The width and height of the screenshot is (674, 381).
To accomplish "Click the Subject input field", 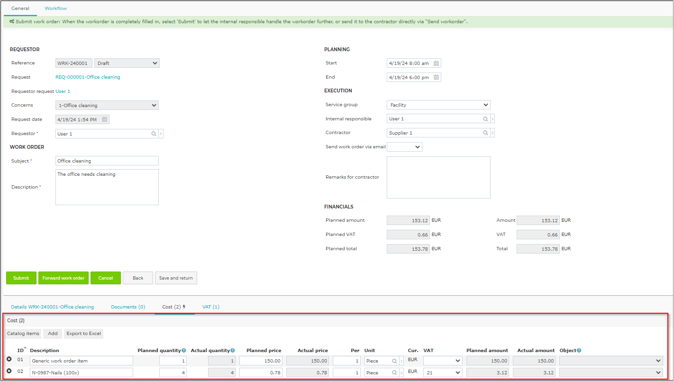I will [107, 161].
